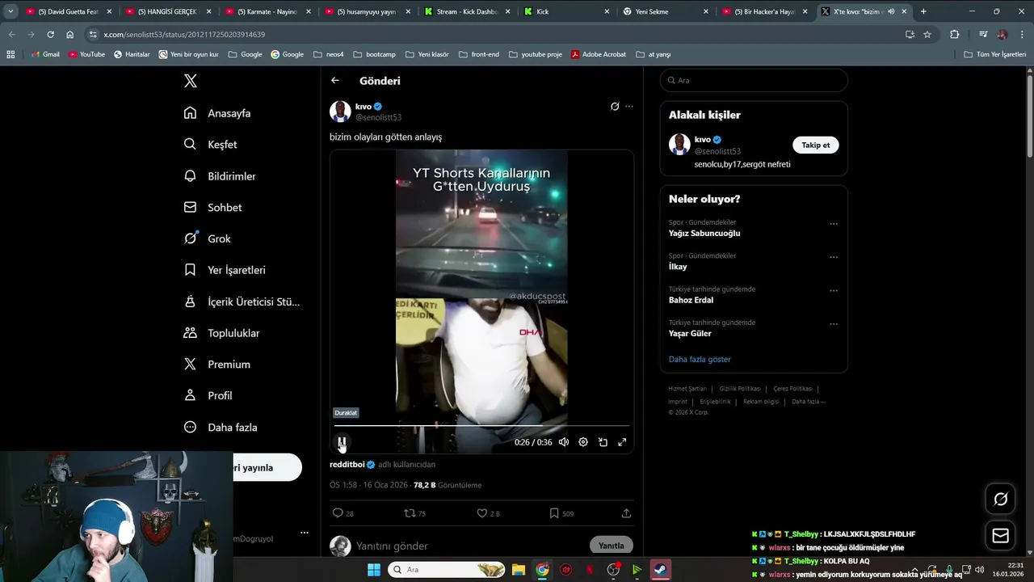Open post options three-dot menu
1034x582 pixels.
click(x=629, y=106)
